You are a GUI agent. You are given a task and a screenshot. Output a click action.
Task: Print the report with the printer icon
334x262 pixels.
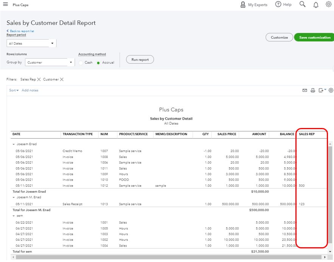(x=313, y=90)
